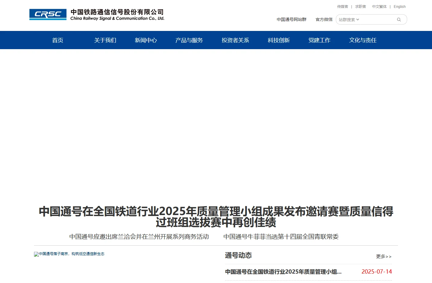Open the 新闻中心 menu
This screenshot has width=432, height=283.
(146, 40)
